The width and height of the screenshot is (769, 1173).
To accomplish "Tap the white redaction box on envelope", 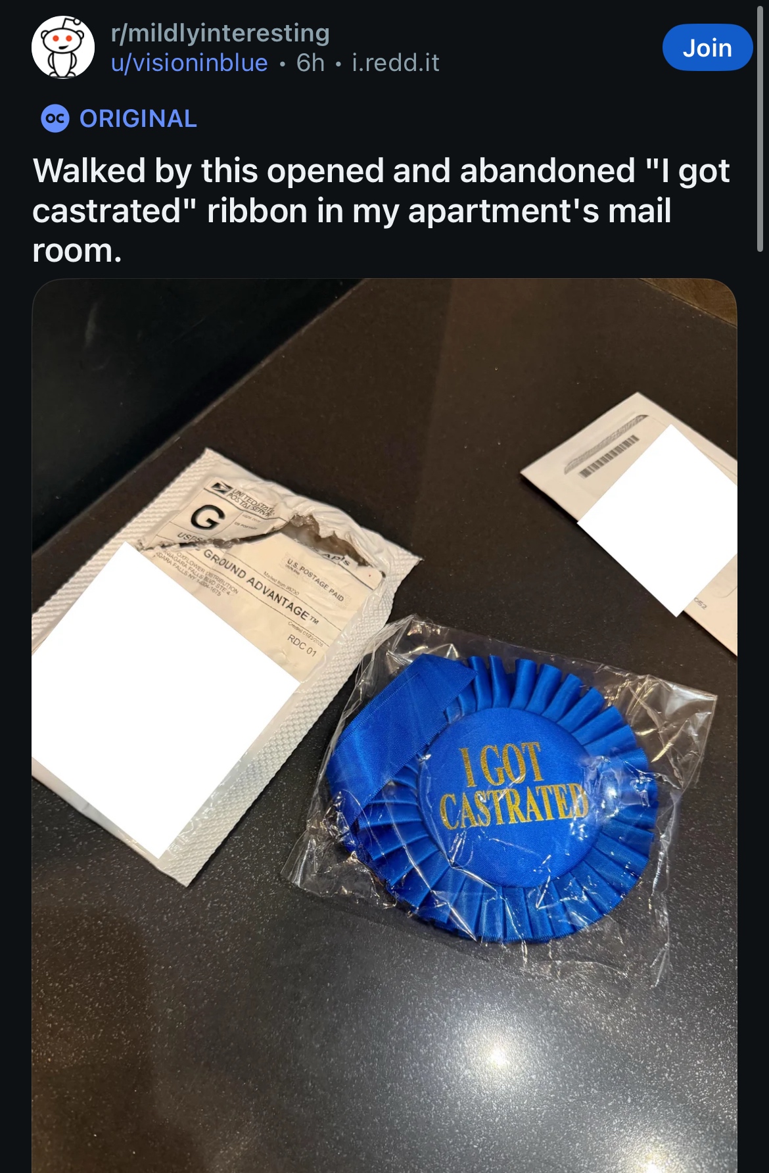I will 657,519.
